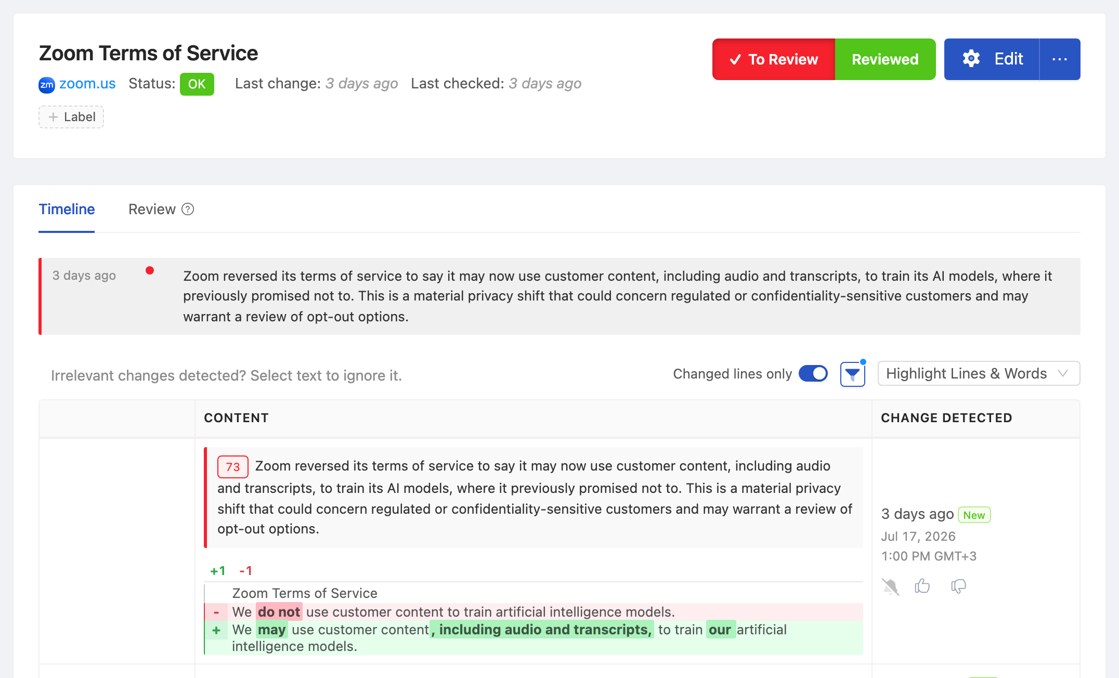
Task: Click the CHANGE DETECTED column header
Action: coord(946,418)
